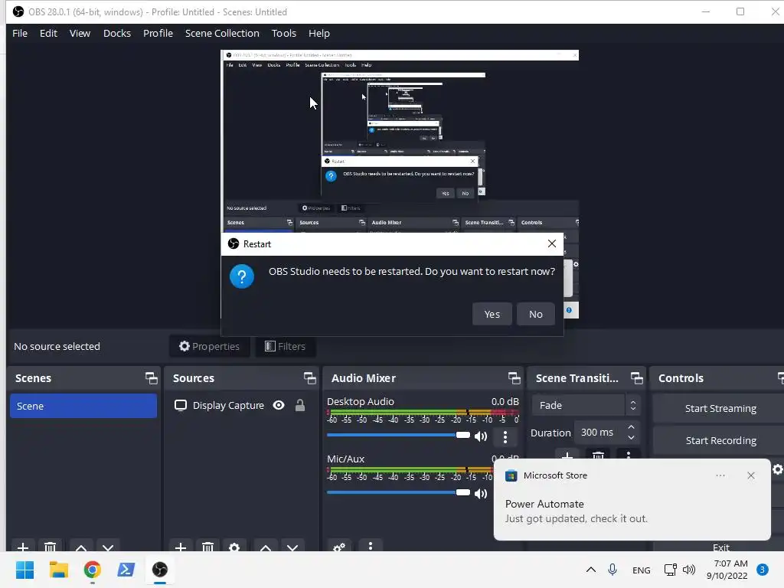Open Microsoft Store notification options dots
Screen dimensions: 784x588
(720, 475)
